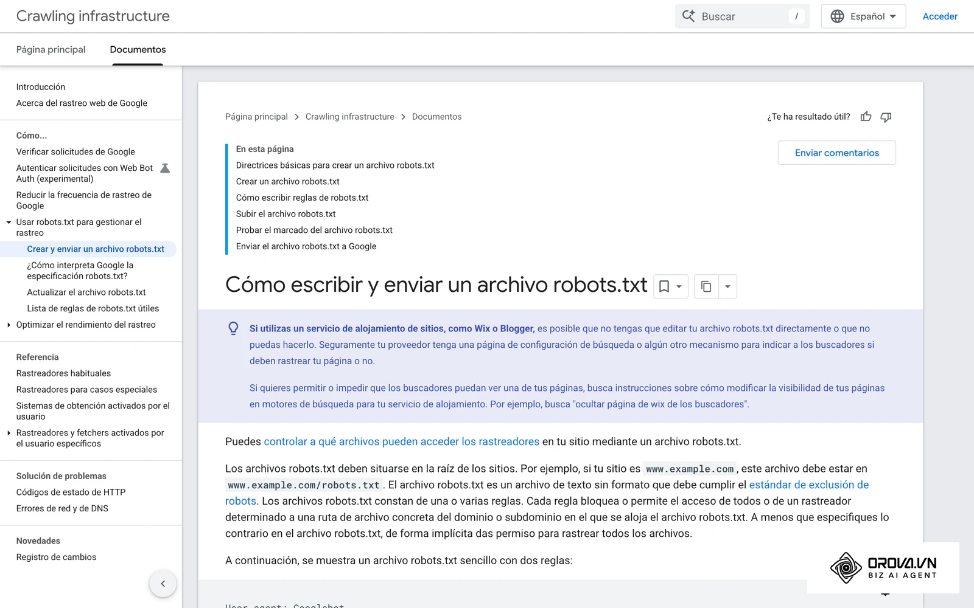This screenshot has width=974, height=608.
Task: Switch to Página principal tab
Action: point(51,49)
